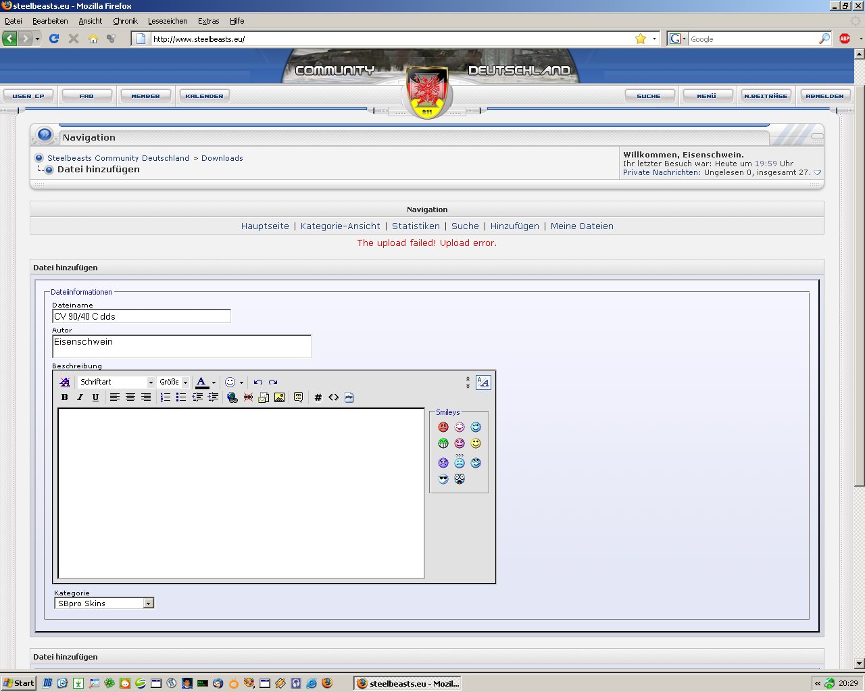
Task: Toggle bold formatting in the editor
Action: pyautogui.click(x=65, y=397)
